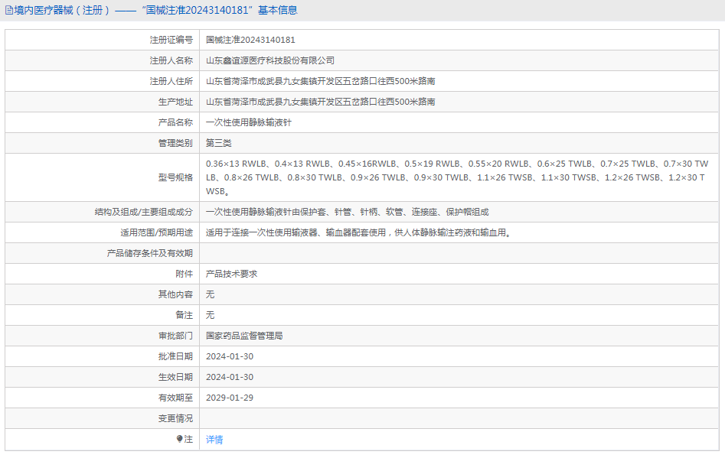Click the 变更情况 row label
This screenshot has height=458, width=725.
(x=175, y=418)
